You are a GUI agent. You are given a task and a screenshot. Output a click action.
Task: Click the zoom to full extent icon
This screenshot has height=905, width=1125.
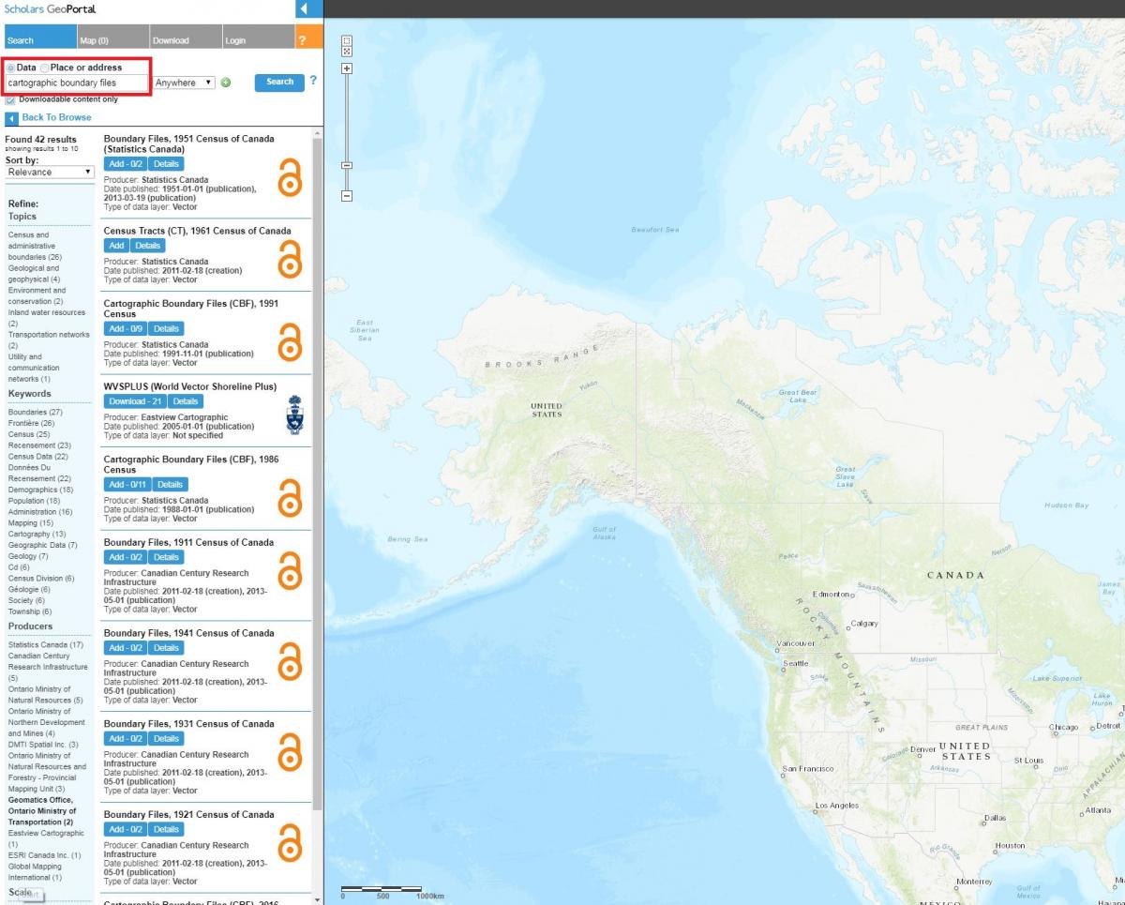[347, 53]
